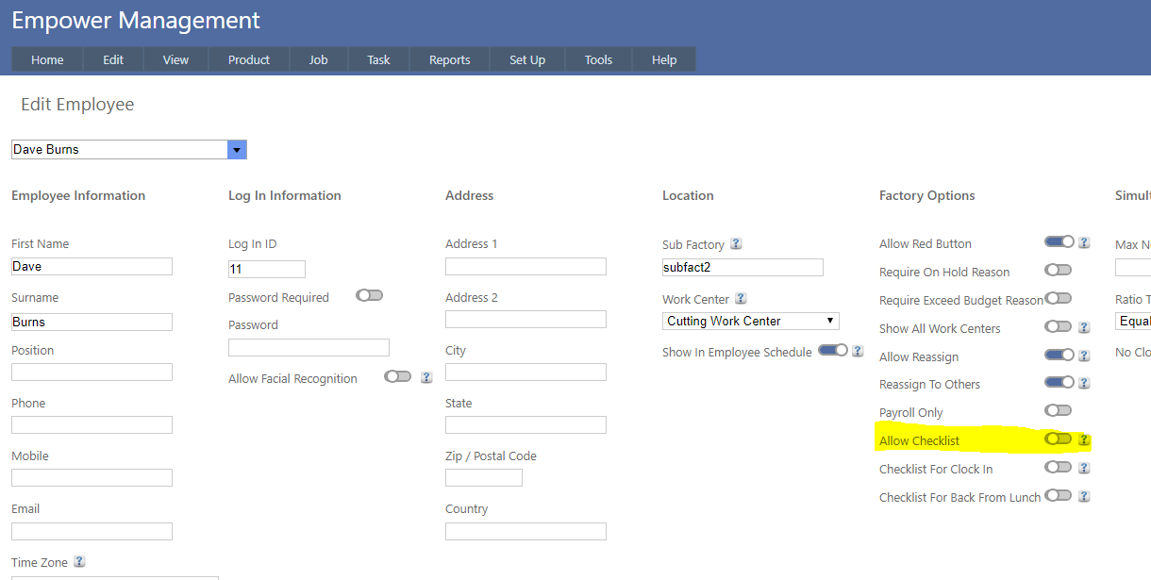
Task: Click the help icon beside Work Center label
Action: 741,298
